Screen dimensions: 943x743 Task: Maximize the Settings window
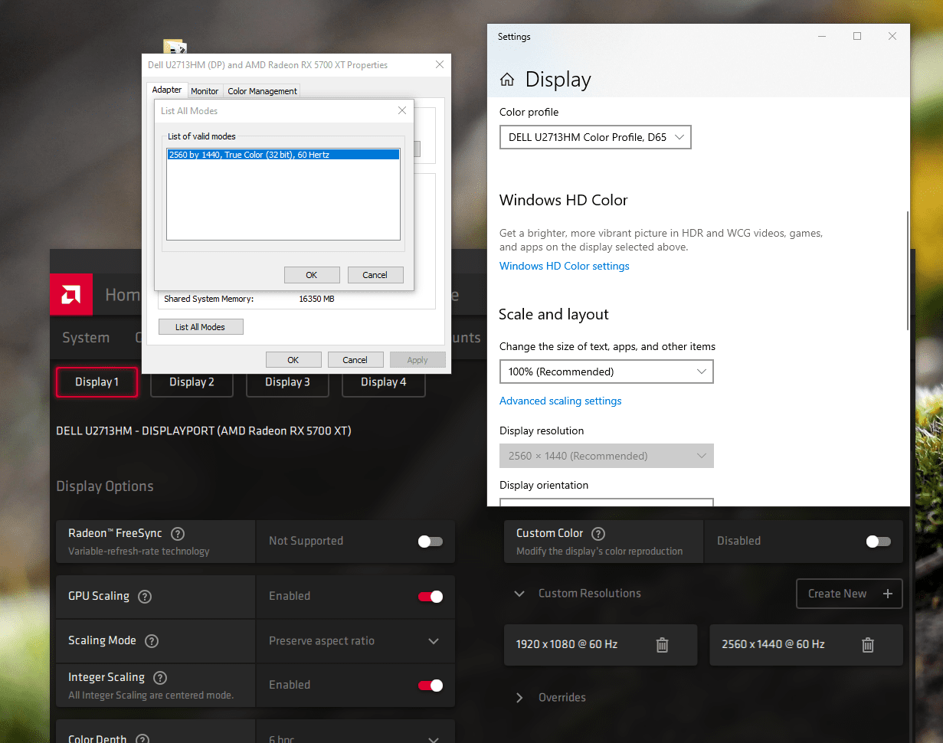pyautogui.click(x=857, y=36)
